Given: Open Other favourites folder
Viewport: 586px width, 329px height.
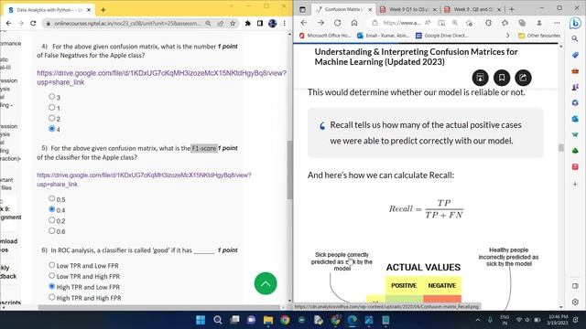Looking at the screenshot, I should (539, 36).
